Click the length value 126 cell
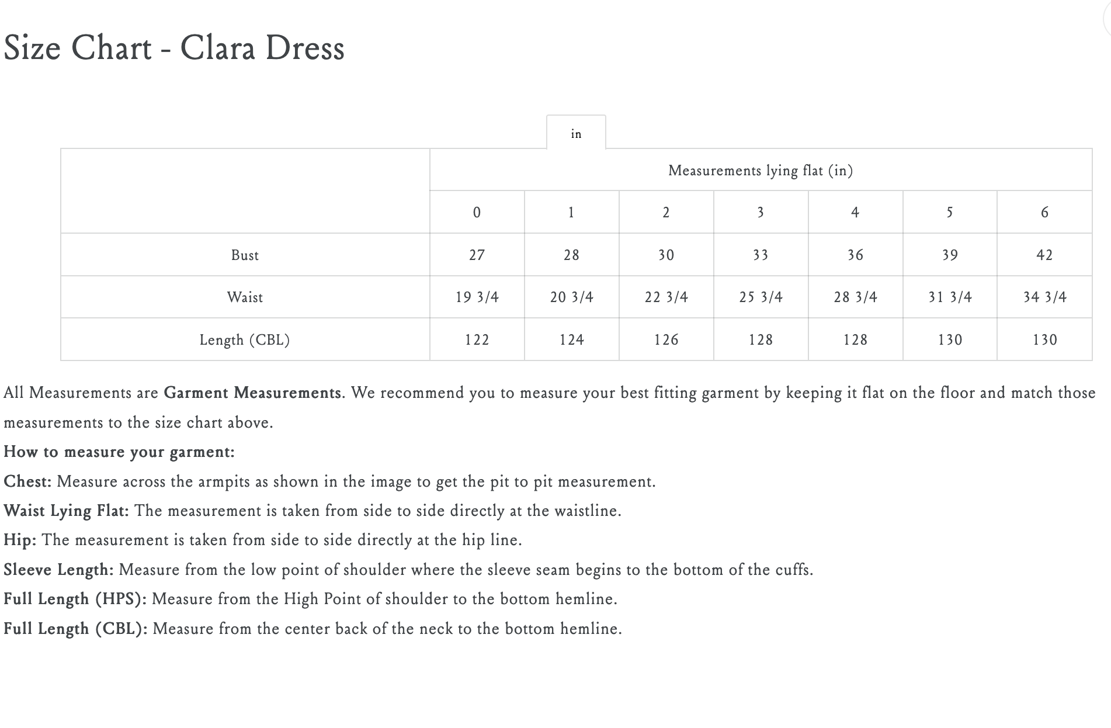Image resolution: width=1111 pixels, height=728 pixels. tap(666, 340)
